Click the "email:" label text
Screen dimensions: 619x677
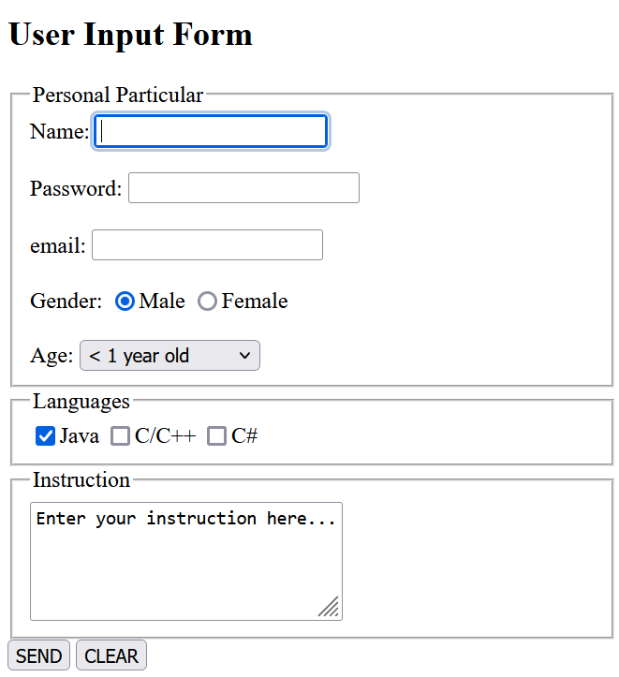click(x=57, y=246)
